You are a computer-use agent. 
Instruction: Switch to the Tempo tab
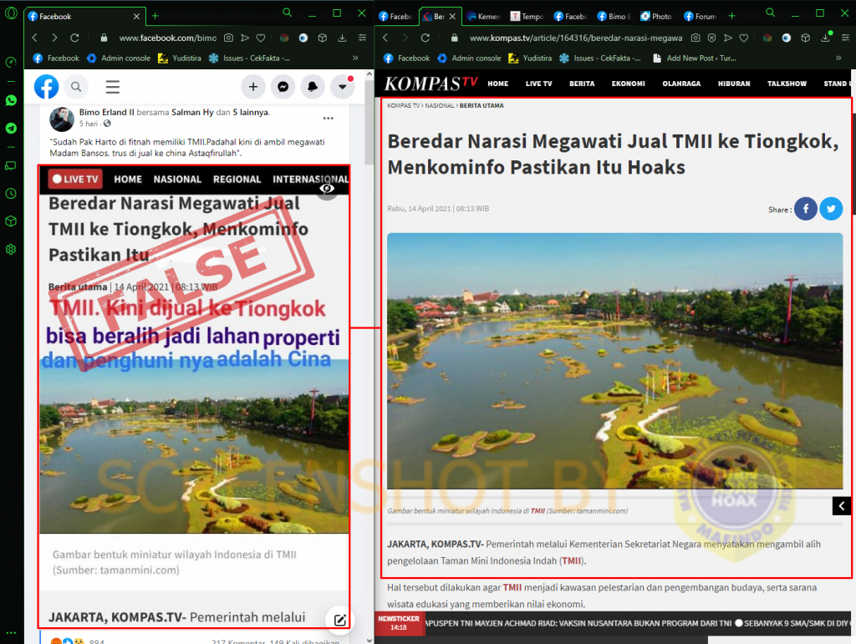click(527, 17)
